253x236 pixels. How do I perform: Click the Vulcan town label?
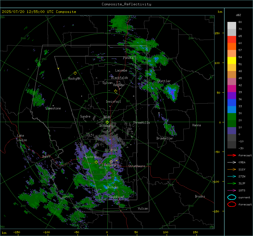143,208
